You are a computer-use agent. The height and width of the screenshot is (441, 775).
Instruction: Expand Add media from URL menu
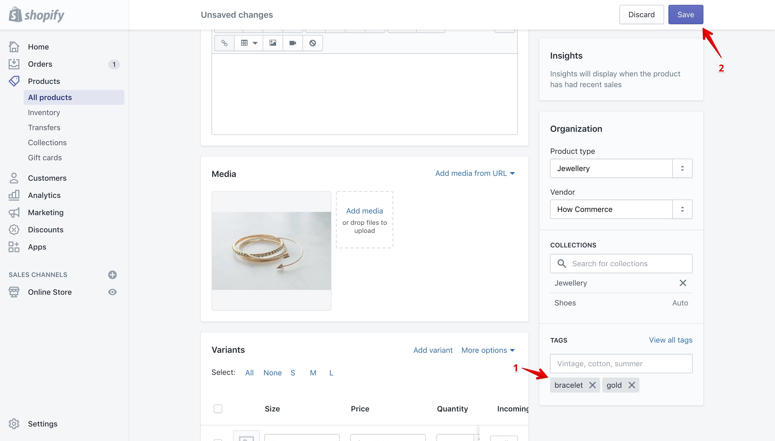coord(475,173)
